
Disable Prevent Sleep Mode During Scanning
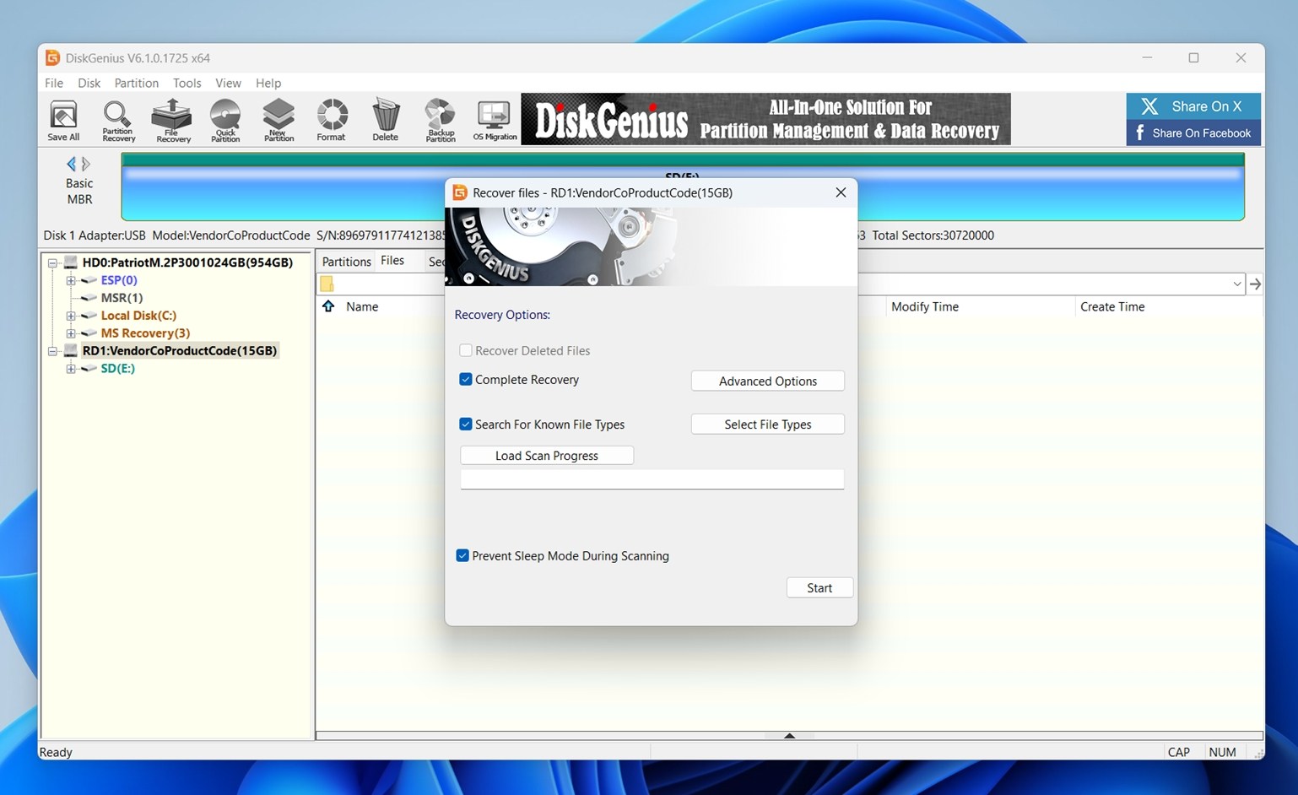pyautogui.click(x=462, y=555)
